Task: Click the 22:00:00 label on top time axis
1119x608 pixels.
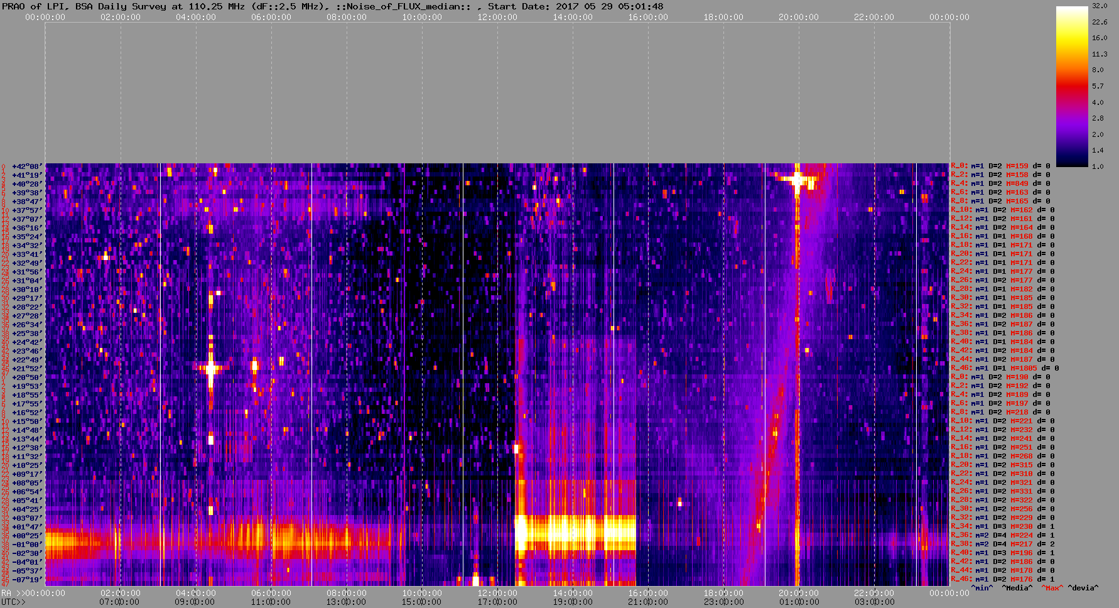Action: [874, 18]
